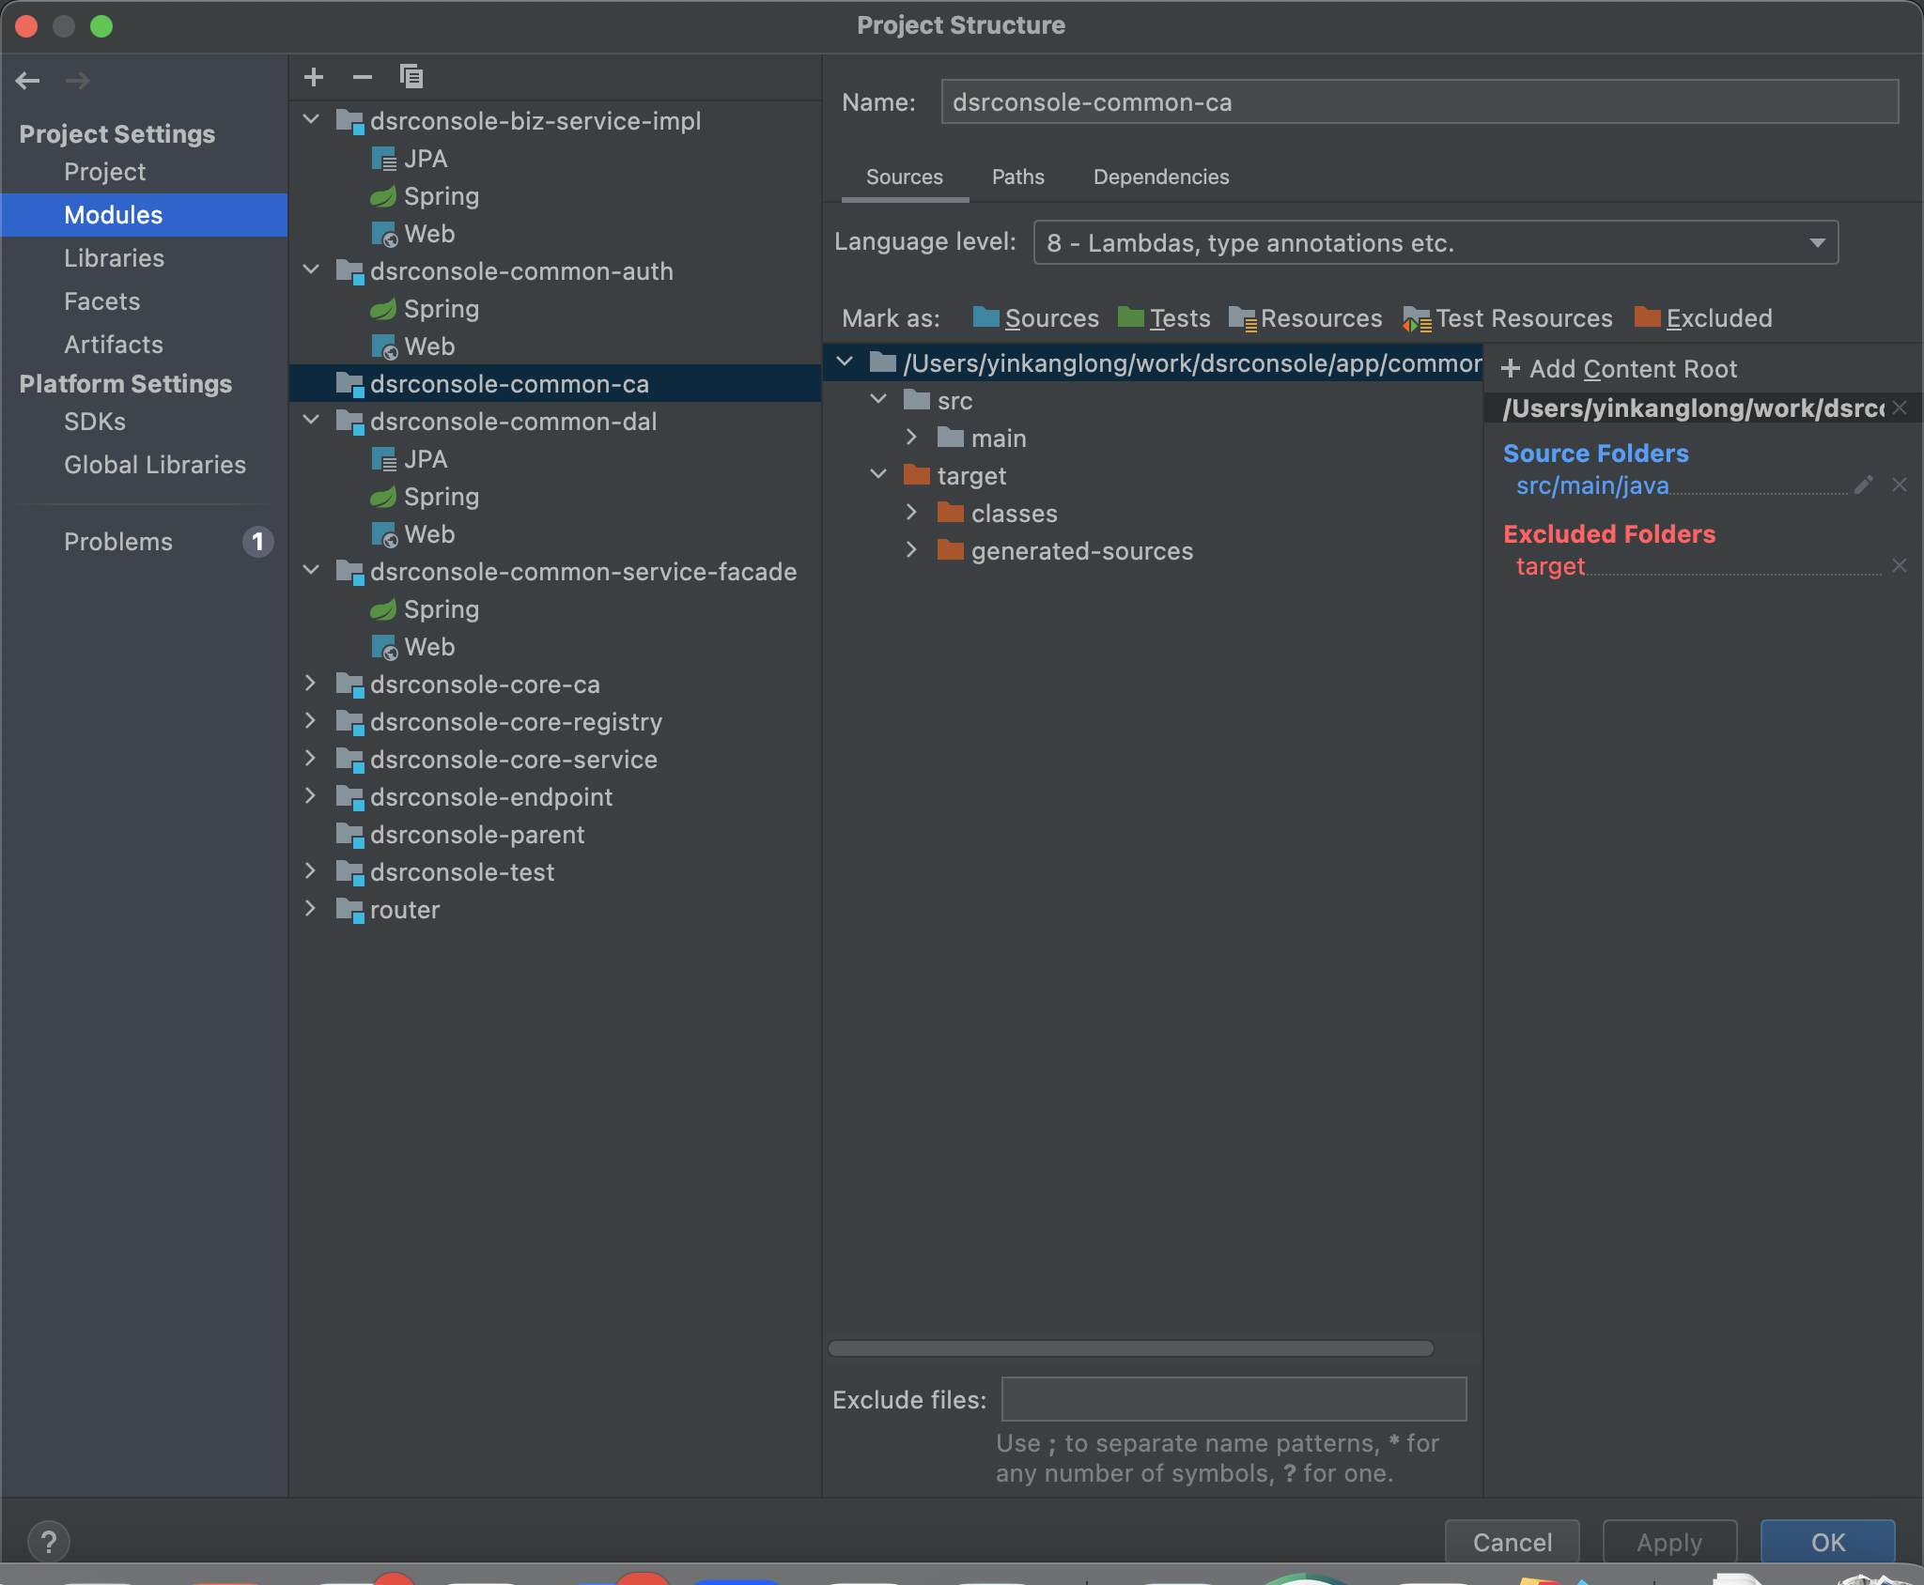Open the help question mark
Image resolution: width=1924 pixels, height=1585 pixels.
pos(49,1541)
